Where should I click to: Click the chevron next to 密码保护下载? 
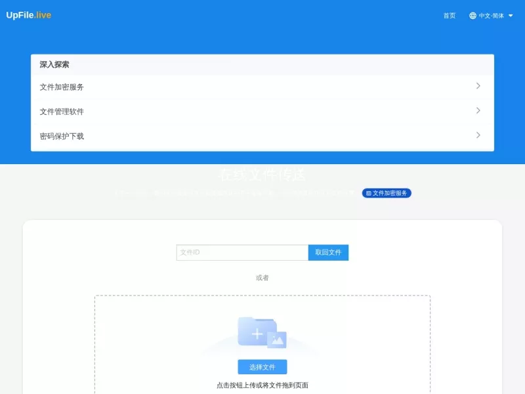coord(478,135)
